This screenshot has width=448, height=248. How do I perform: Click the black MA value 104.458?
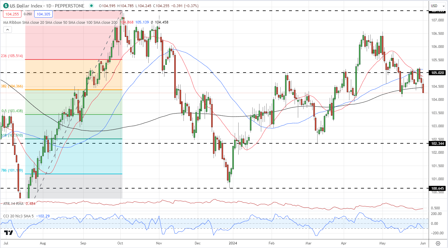coord(161,22)
